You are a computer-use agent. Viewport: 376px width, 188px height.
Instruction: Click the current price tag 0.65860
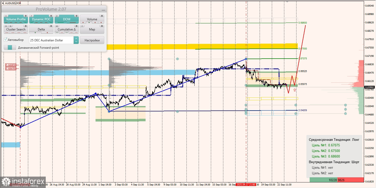pos(369,87)
